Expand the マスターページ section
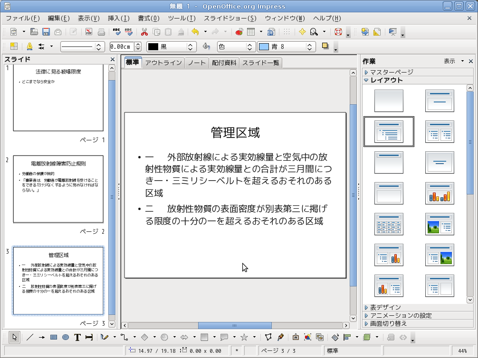The width and height of the screenshot is (478, 358). pyautogui.click(x=392, y=72)
